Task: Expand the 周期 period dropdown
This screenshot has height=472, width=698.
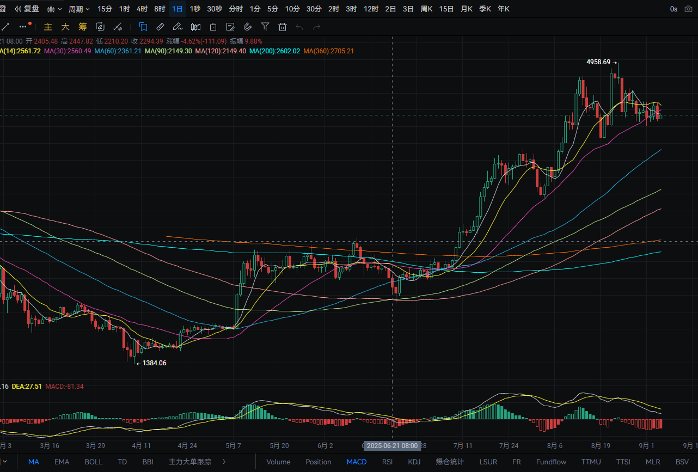Action: 79,9
